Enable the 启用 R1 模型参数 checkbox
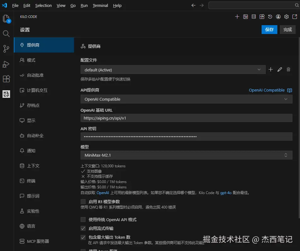The height and width of the screenshot is (251, 300). pos(83,202)
